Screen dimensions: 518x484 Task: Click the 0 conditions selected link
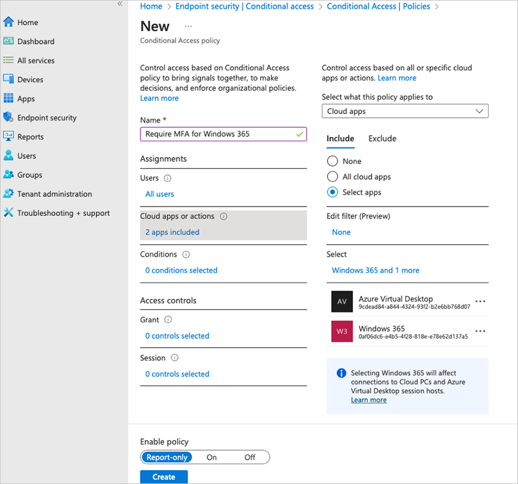(x=181, y=270)
